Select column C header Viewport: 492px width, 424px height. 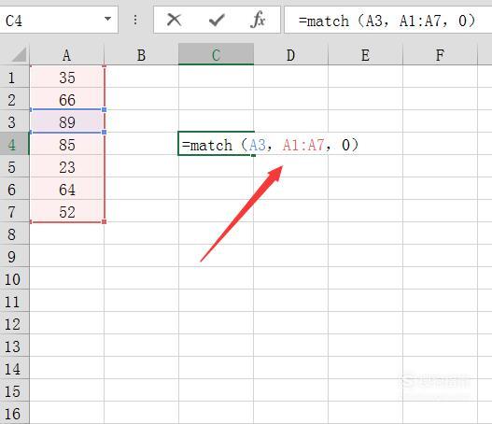click(x=216, y=54)
